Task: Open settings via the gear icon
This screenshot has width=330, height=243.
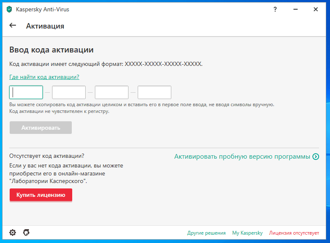Action: [x=13, y=233]
